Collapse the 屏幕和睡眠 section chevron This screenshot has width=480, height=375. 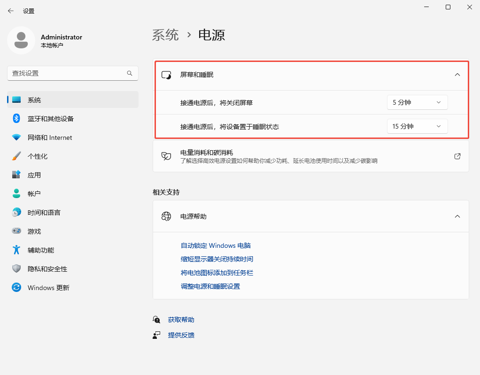pos(457,75)
